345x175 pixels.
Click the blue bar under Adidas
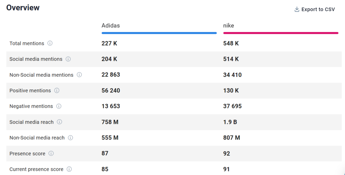coord(159,33)
